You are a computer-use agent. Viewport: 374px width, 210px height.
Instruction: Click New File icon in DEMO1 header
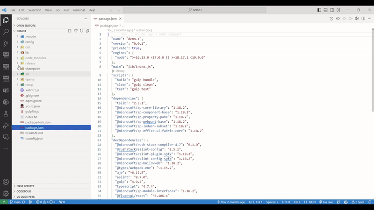coord(70,31)
